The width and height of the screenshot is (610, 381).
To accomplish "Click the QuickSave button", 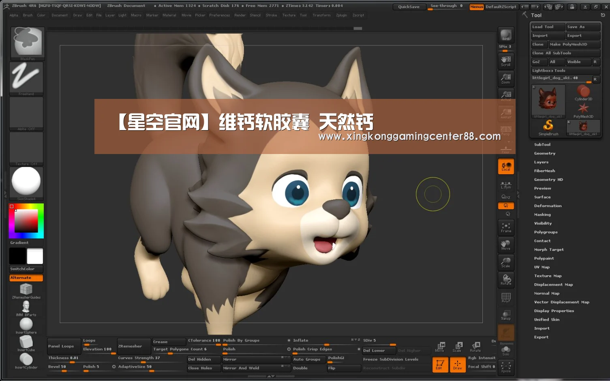I will pos(409,6).
